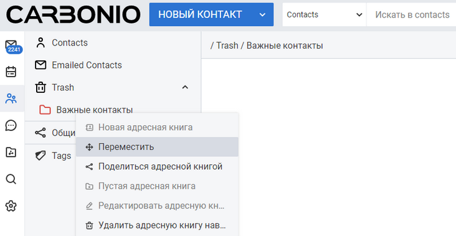Select the Contacts address book
This screenshot has width=456, height=236.
[113, 42]
